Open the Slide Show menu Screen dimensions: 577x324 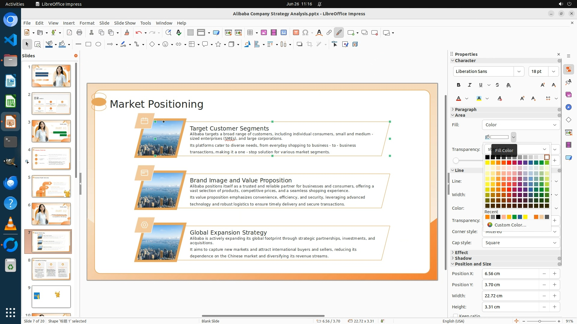tap(125, 23)
